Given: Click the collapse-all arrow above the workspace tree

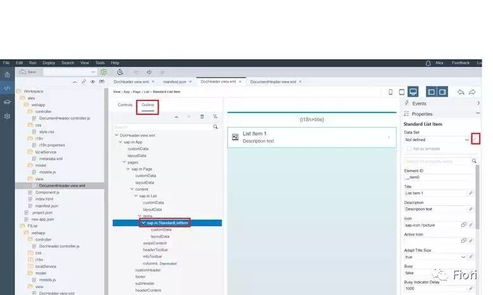Looking at the screenshot, I should coord(75,81).
